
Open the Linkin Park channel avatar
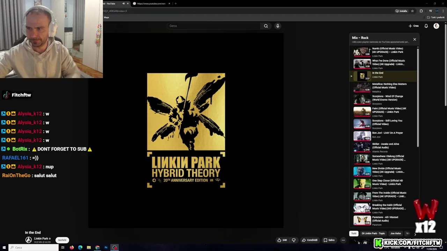pos(29,240)
